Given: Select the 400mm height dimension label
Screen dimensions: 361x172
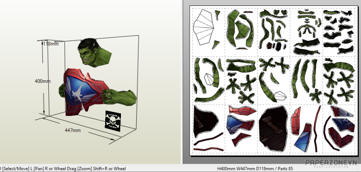Looking at the screenshot, I should 42,81.
